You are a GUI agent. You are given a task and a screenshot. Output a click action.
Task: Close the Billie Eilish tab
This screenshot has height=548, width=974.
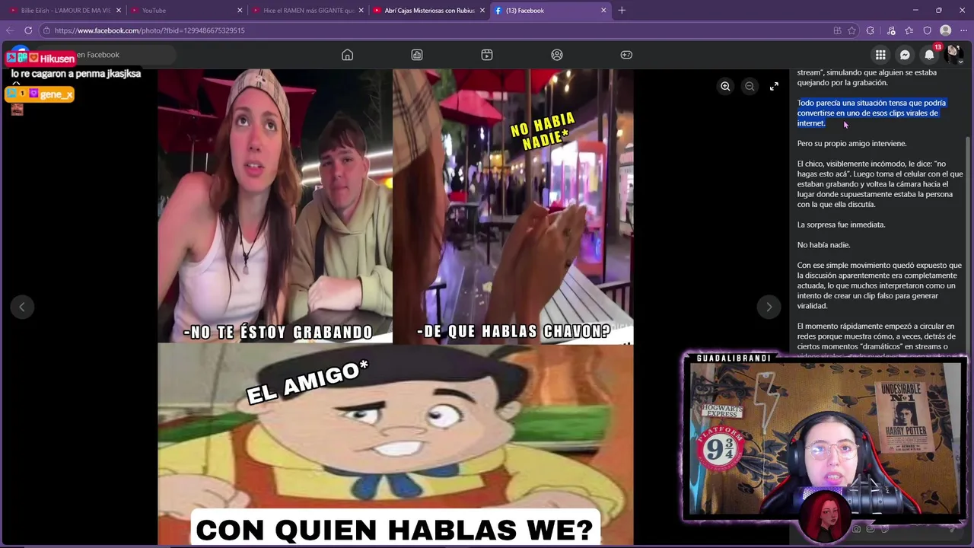tap(118, 11)
